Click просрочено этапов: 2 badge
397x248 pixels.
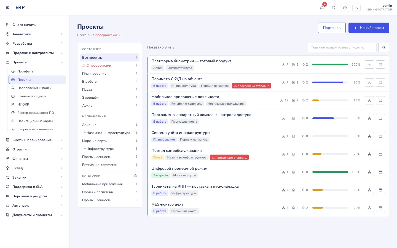pyautogui.click(x=251, y=86)
